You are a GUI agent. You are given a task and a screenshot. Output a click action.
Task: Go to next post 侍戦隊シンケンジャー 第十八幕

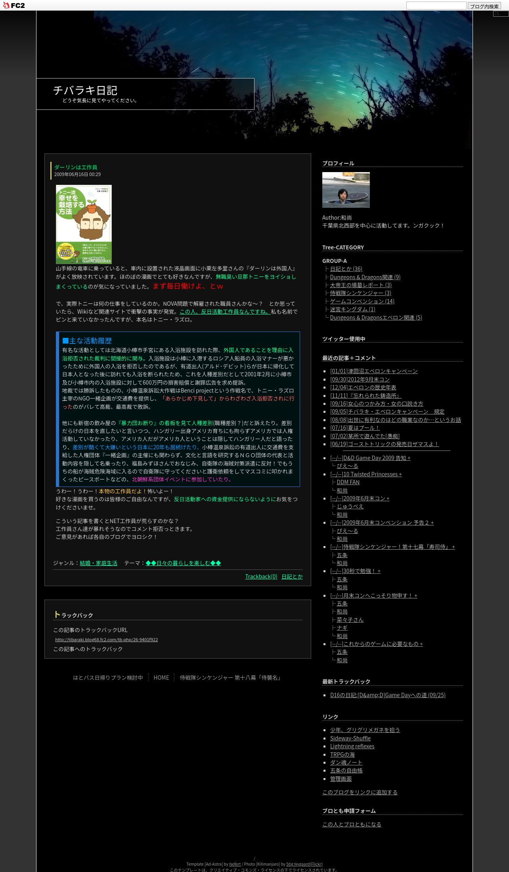(231, 678)
